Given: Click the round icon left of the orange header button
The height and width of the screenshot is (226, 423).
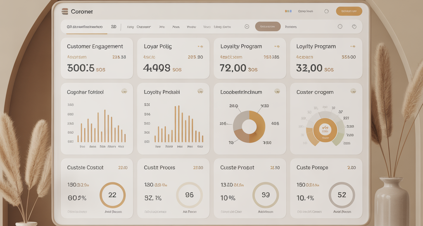Looking at the screenshot, I should point(326,12).
